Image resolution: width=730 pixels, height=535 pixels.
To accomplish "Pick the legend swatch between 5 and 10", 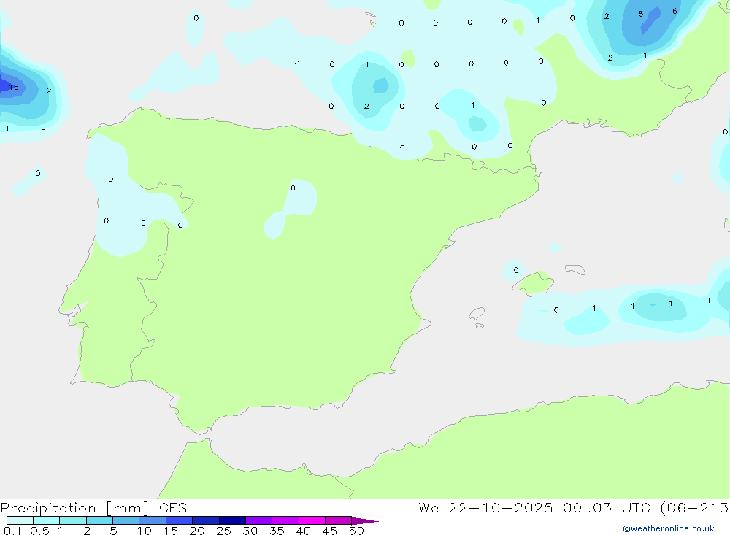I will point(126,520).
